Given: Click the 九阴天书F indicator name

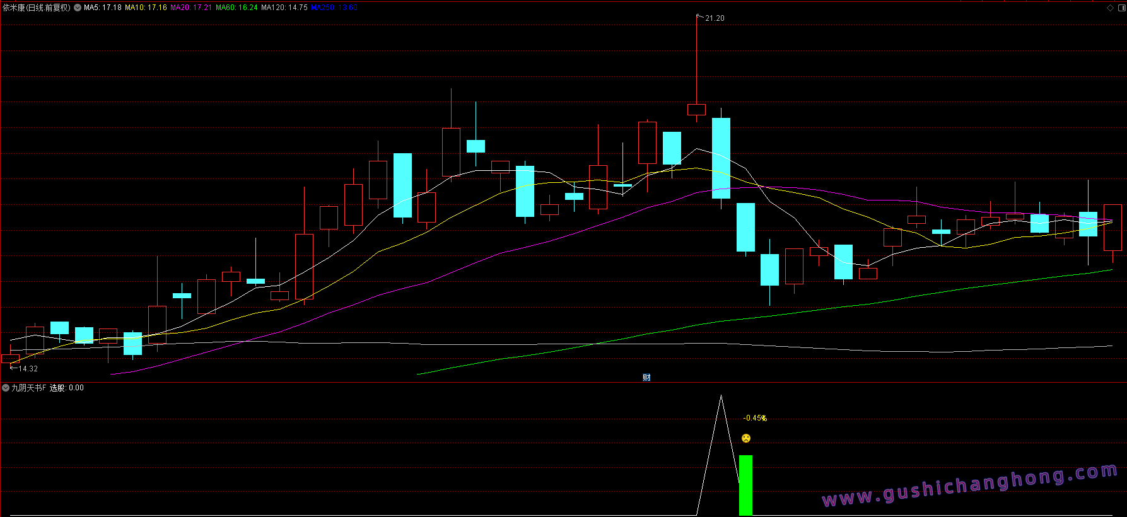Looking at the screenshot, I should [x=29, y=388].
